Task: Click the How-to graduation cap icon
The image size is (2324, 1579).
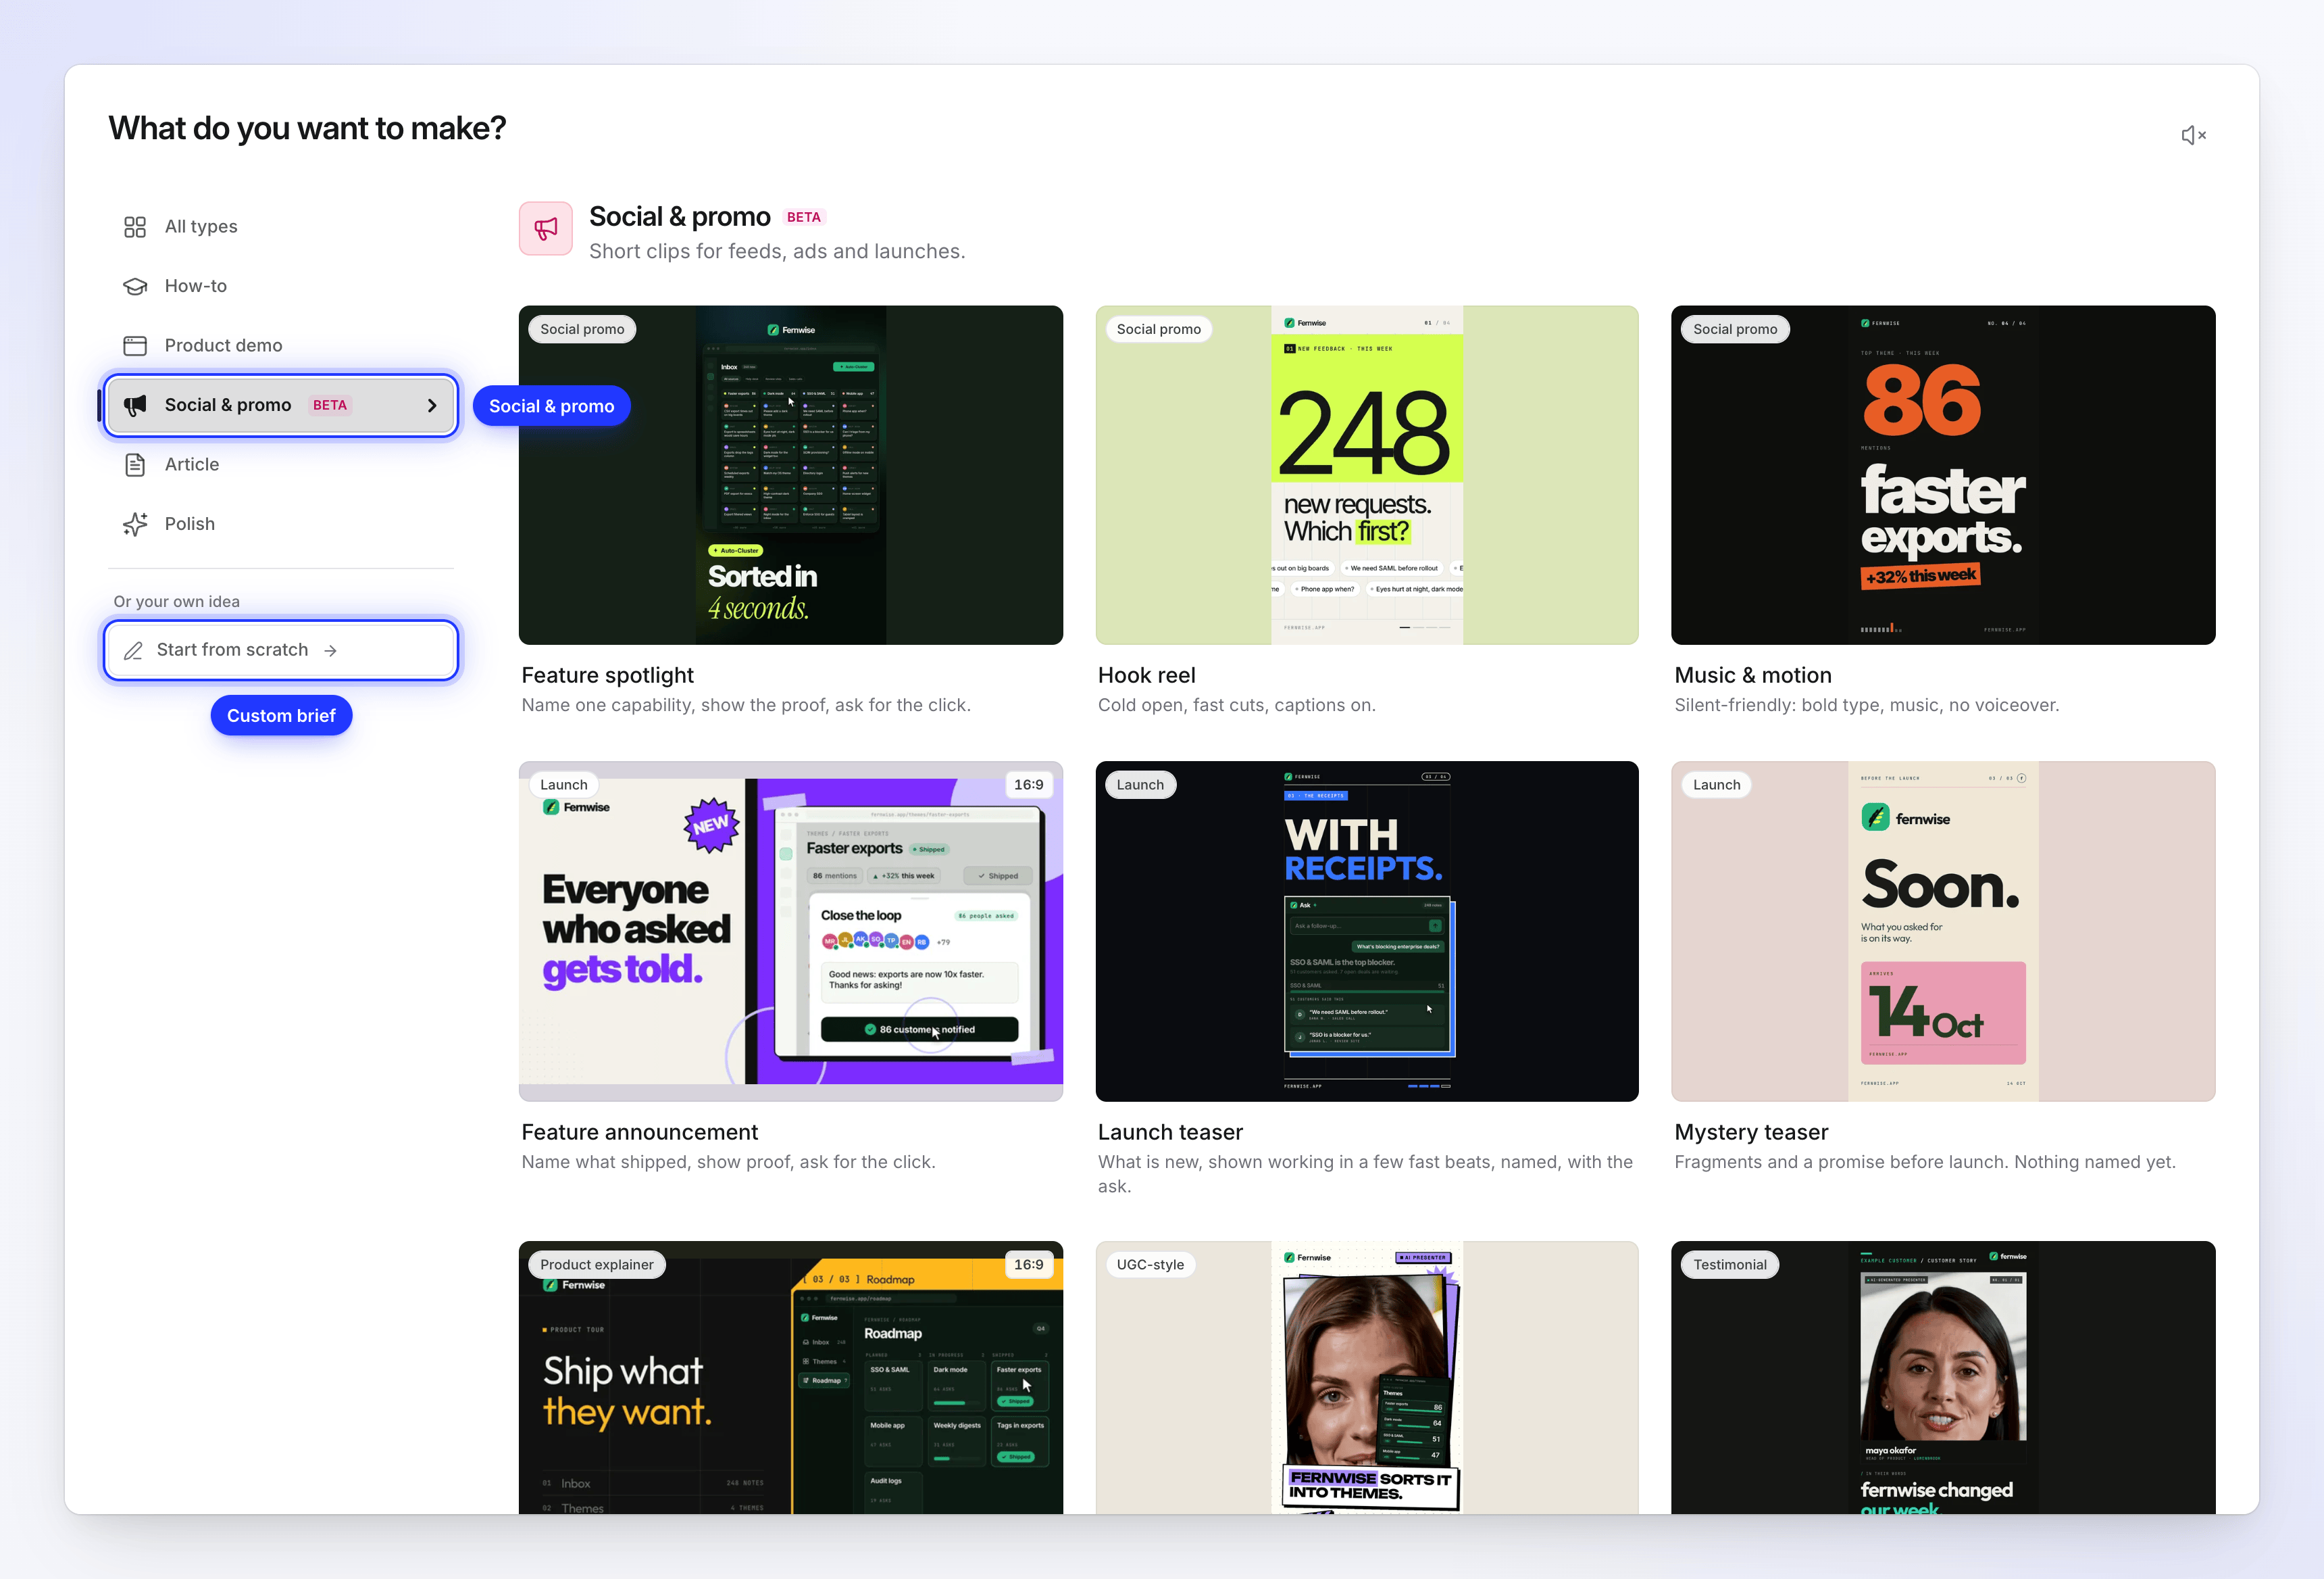Action: click(x=135, y=286)
